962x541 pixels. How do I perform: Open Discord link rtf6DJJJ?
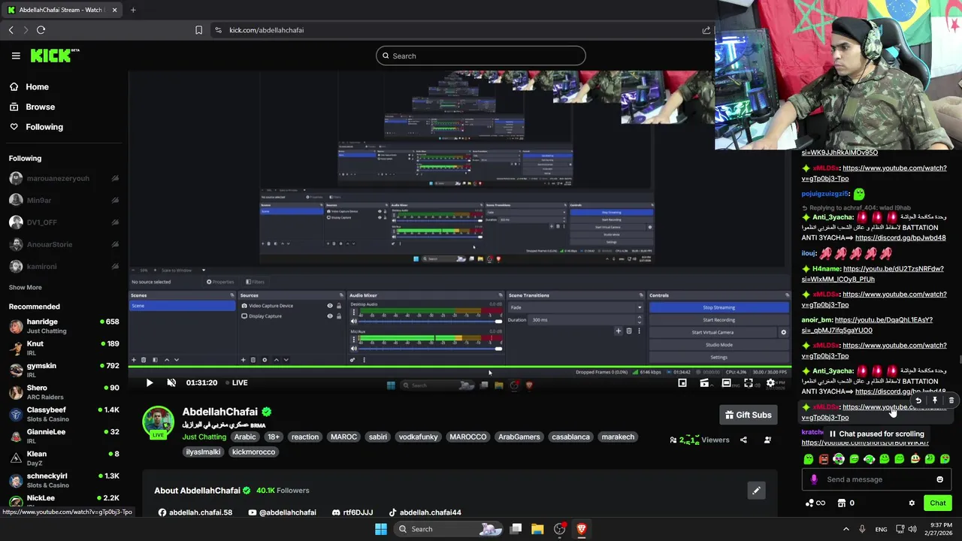[x=352, y=512]
